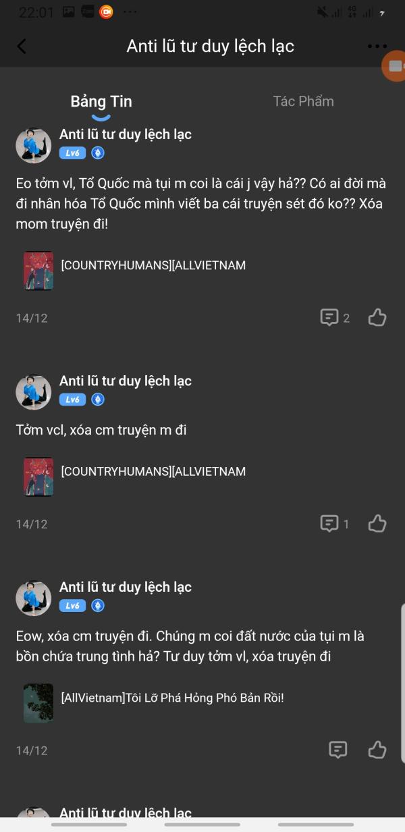Tap the author name on the third post
Screen dimensions: 405x832
[x=126, y=587]
